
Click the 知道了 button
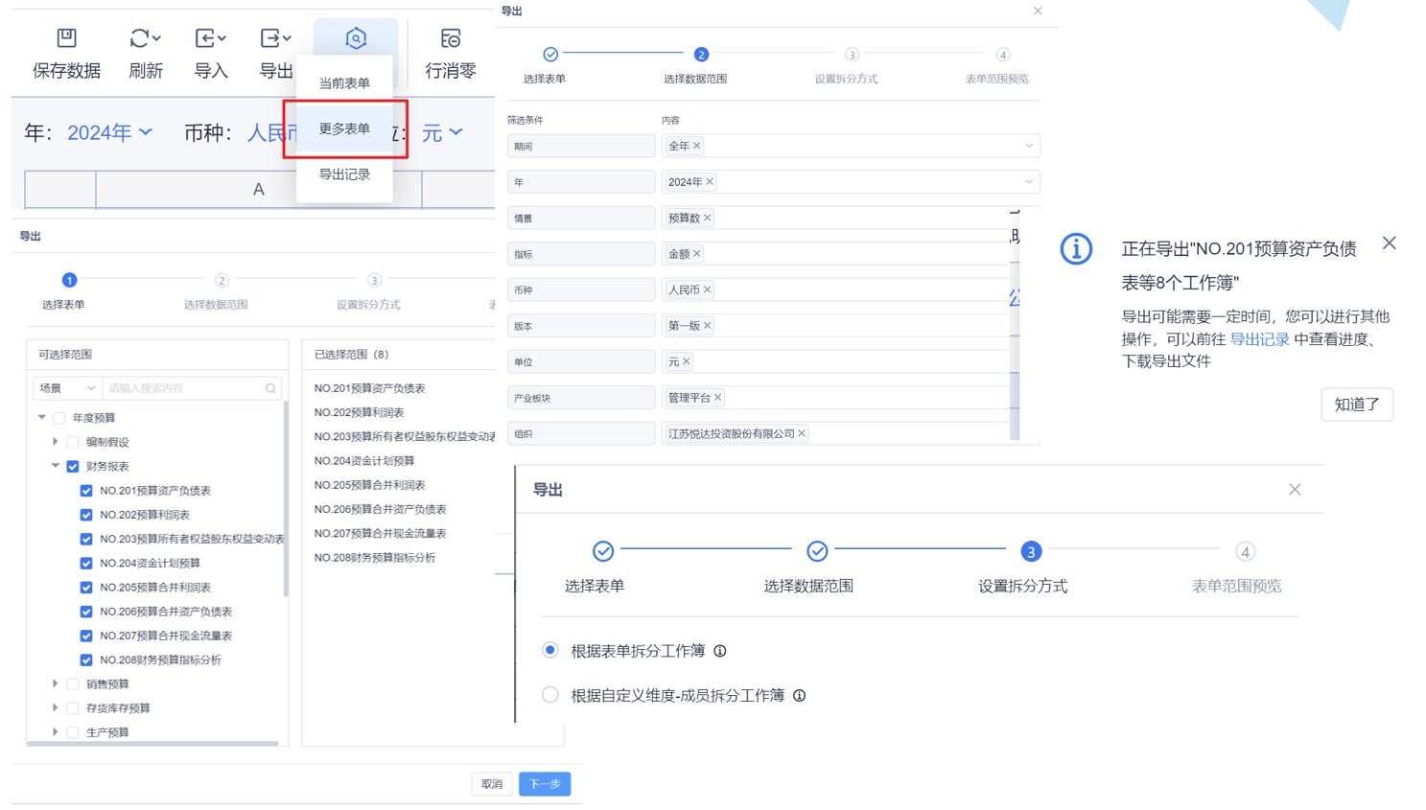point(1356,405)
